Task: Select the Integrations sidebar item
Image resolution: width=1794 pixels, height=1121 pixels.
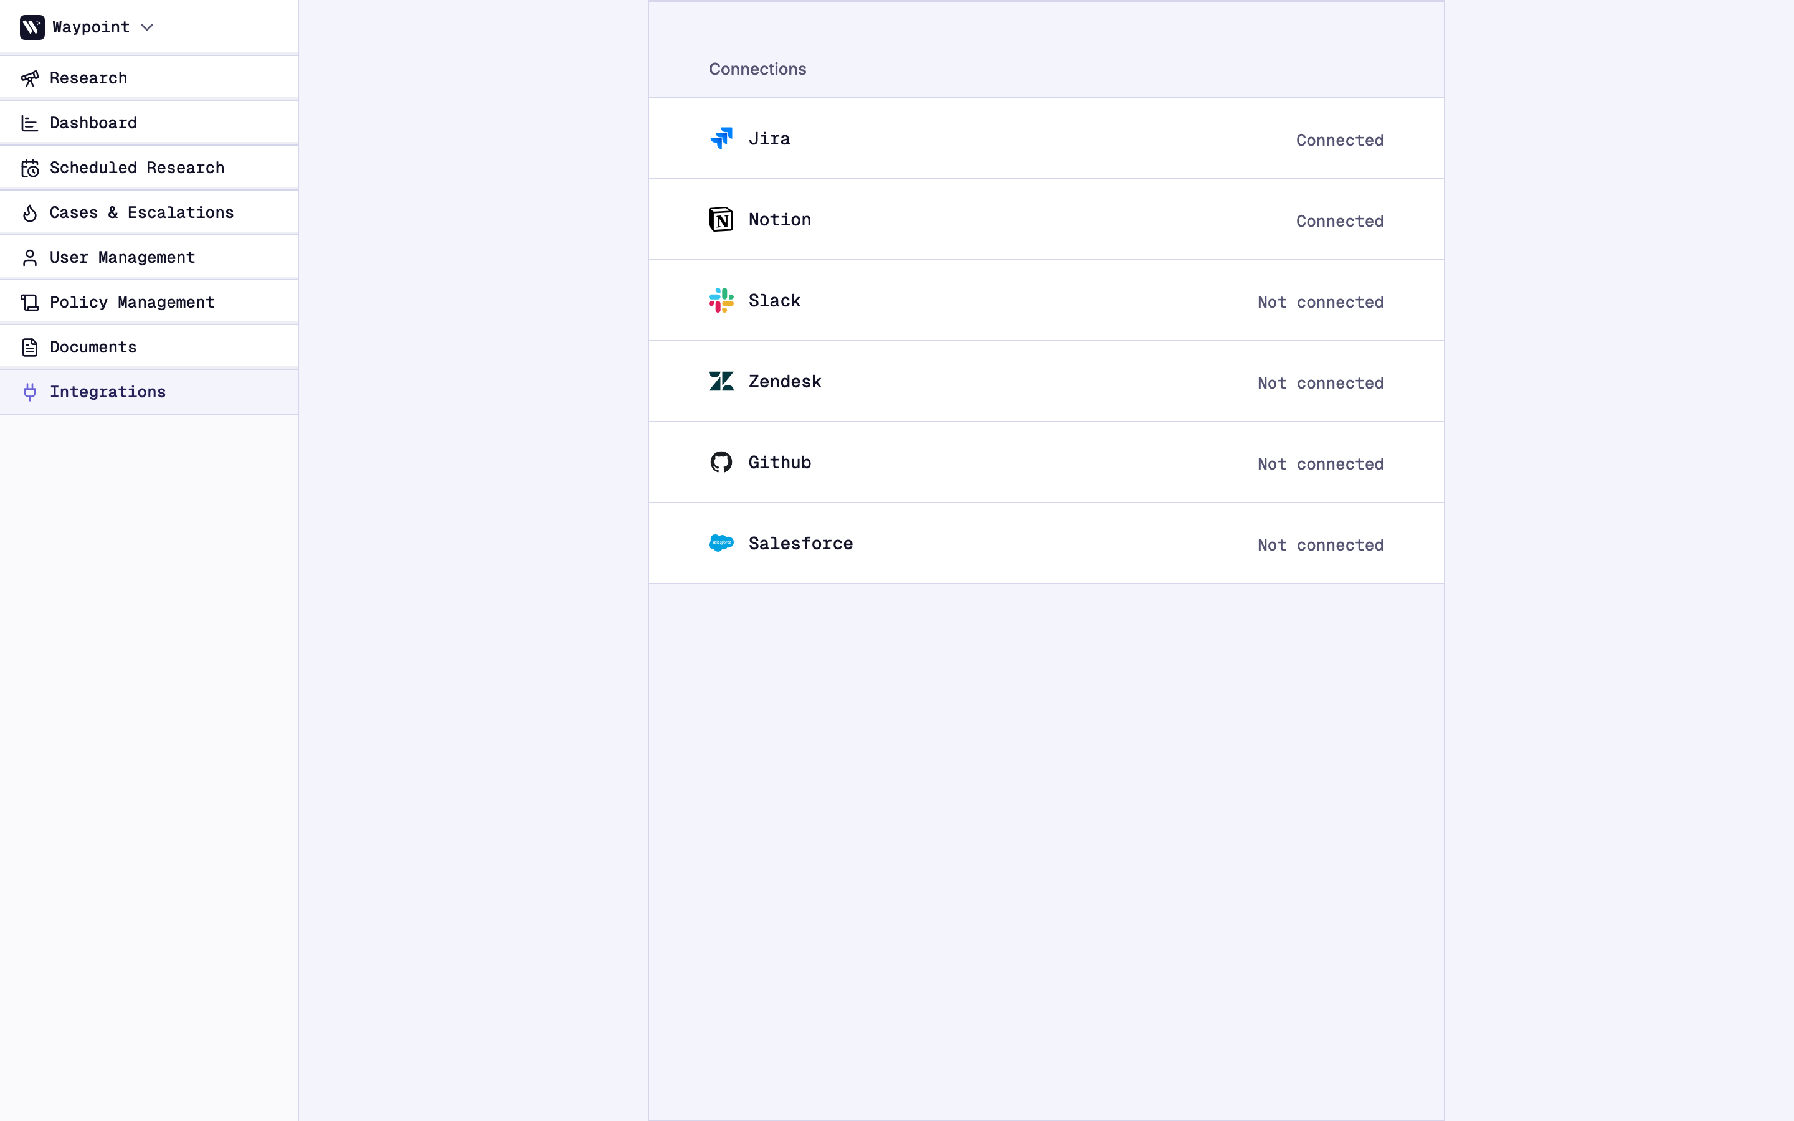Action: click(149, 392)
